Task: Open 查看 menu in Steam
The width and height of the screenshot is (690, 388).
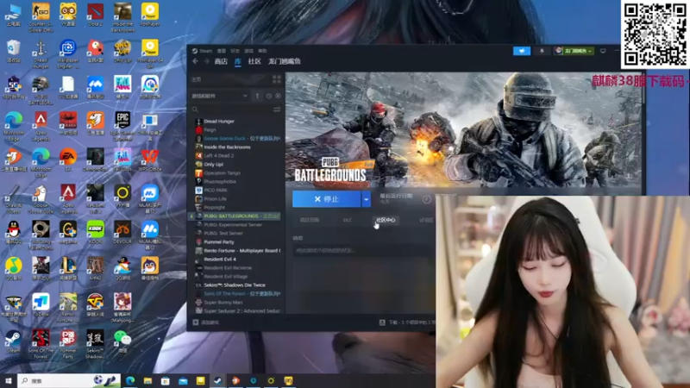Action: coord(222,51)
